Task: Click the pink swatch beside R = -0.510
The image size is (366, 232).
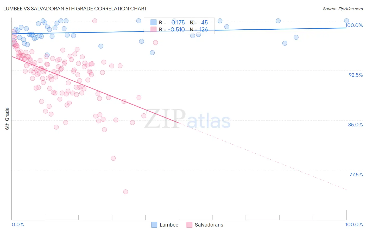Action: point(154,29)
